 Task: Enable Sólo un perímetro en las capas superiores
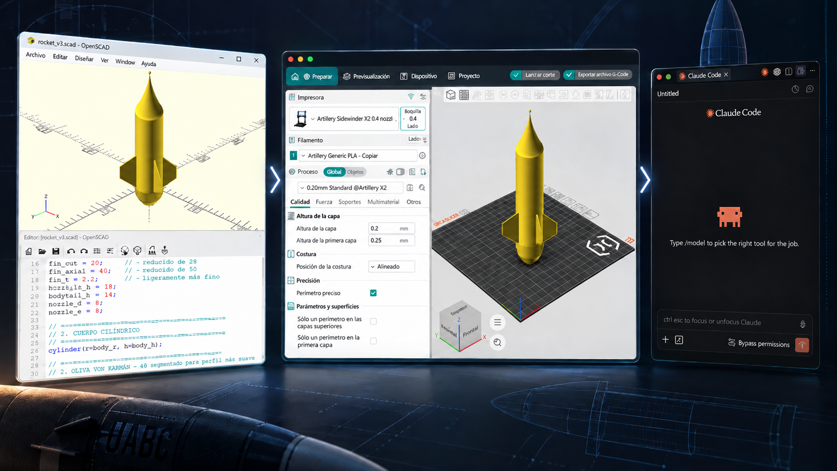tap(373, 321)
